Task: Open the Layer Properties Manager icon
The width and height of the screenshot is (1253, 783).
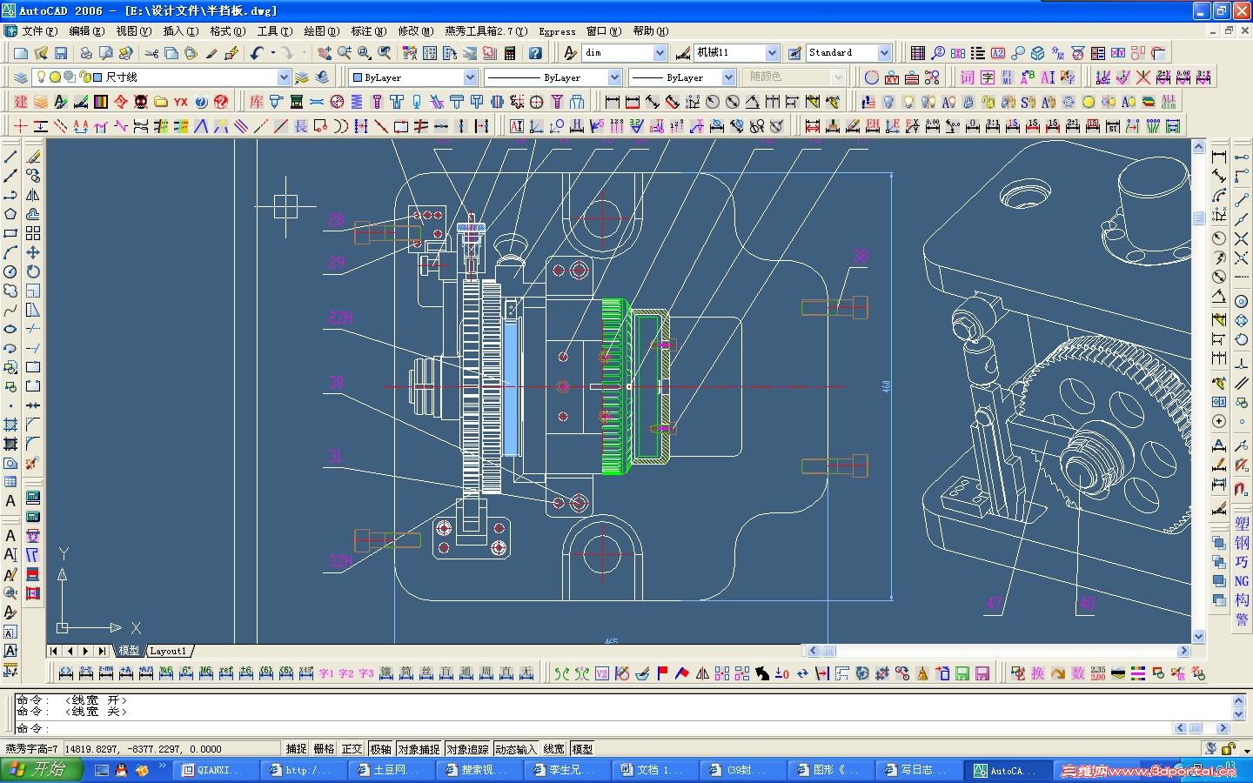Action: 20,77
